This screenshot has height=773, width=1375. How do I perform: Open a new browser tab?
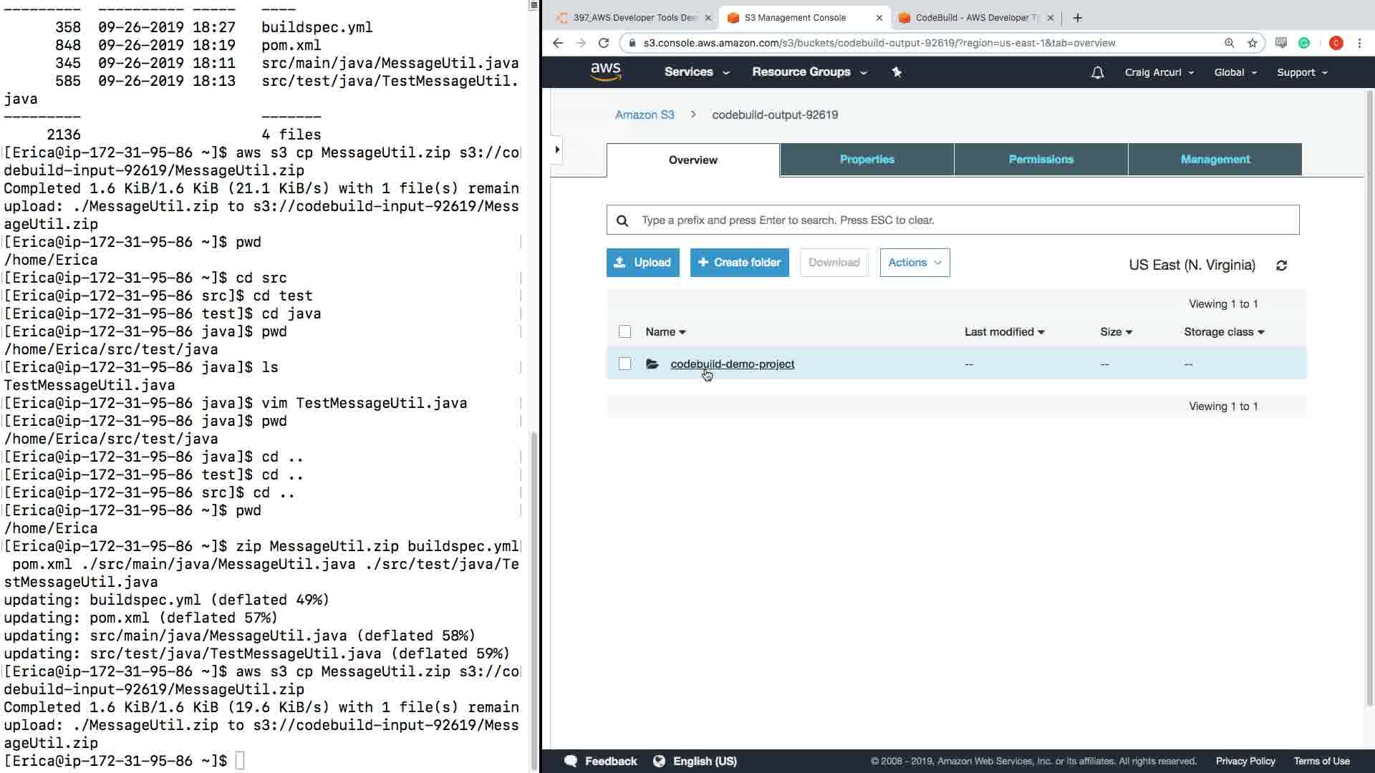click(1077, 18)
